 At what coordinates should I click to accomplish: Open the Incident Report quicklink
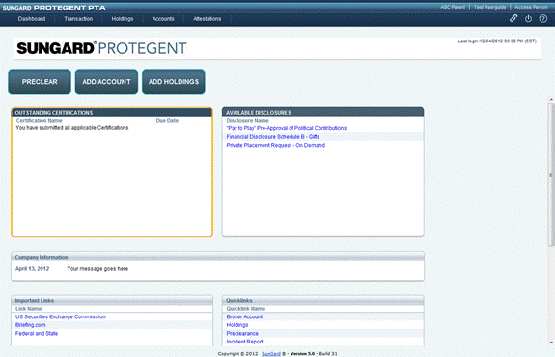[244, 342]
